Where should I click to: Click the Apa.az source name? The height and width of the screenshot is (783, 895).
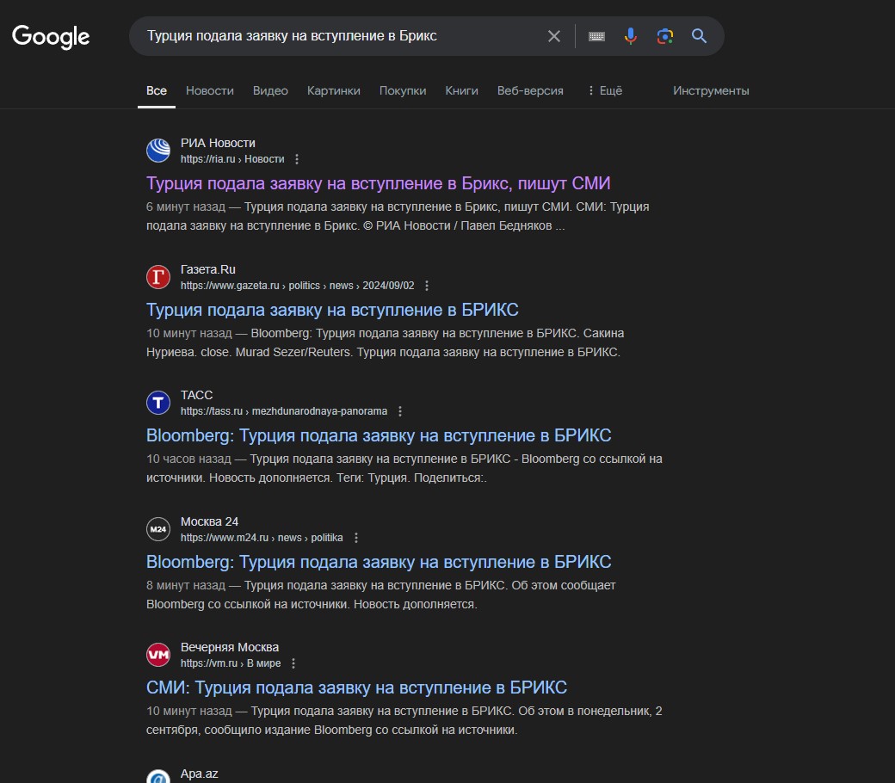(199, 774)
